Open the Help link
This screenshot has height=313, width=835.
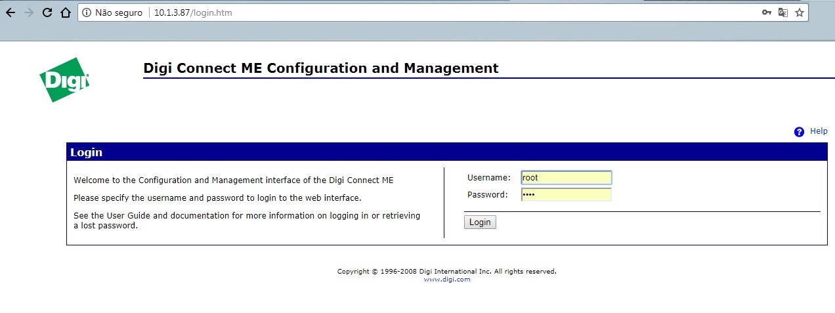click(x=819, y=131)
